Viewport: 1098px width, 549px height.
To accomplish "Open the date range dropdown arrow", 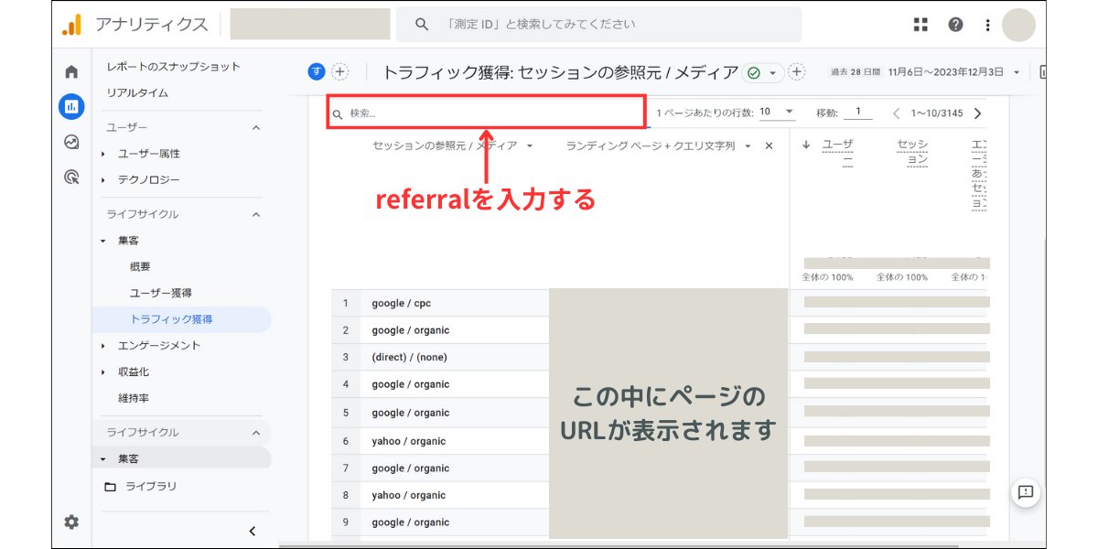I will click(1016, 72).
